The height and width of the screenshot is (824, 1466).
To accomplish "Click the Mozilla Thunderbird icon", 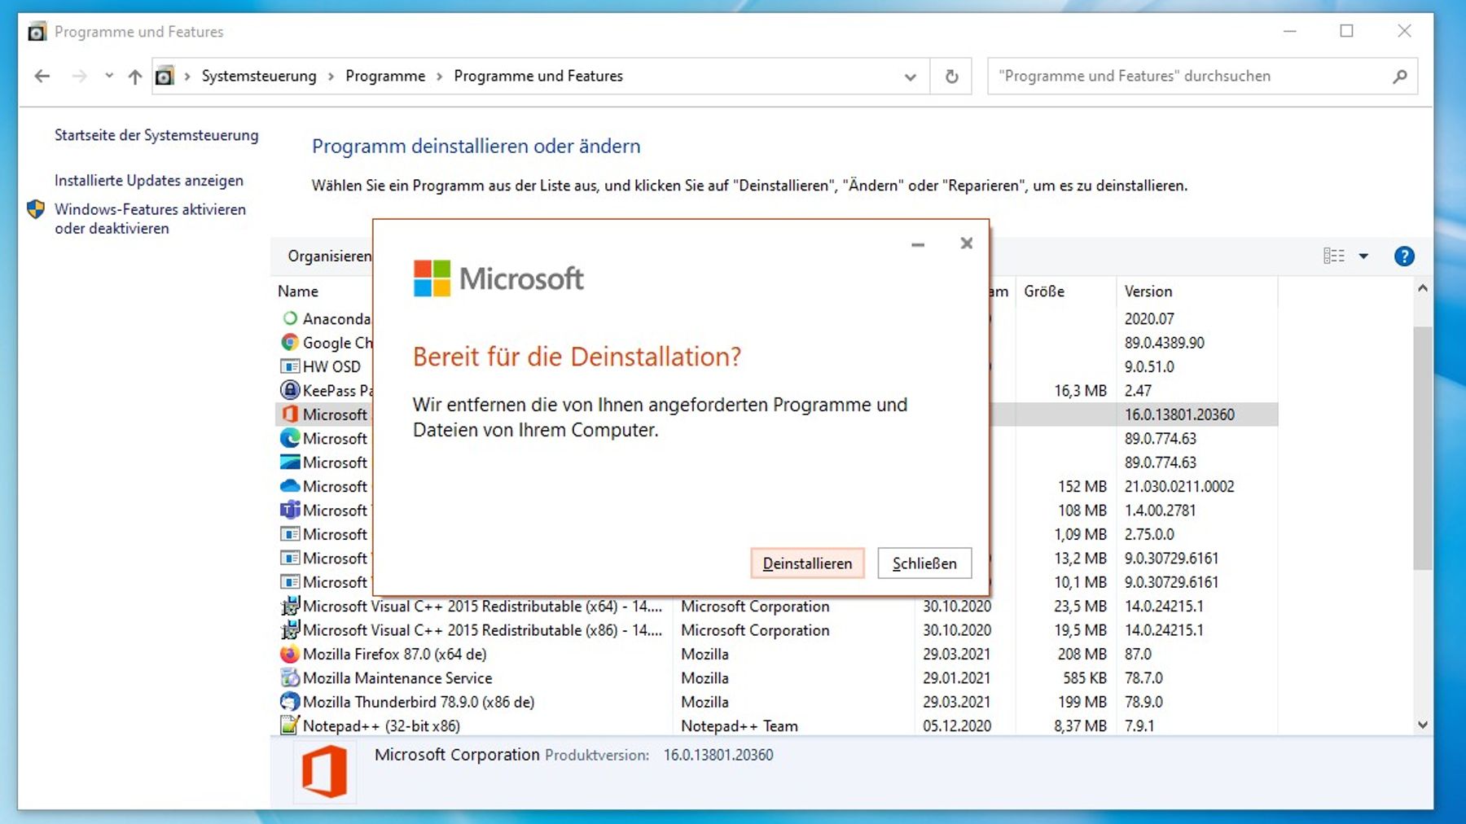I will point(290,702).
